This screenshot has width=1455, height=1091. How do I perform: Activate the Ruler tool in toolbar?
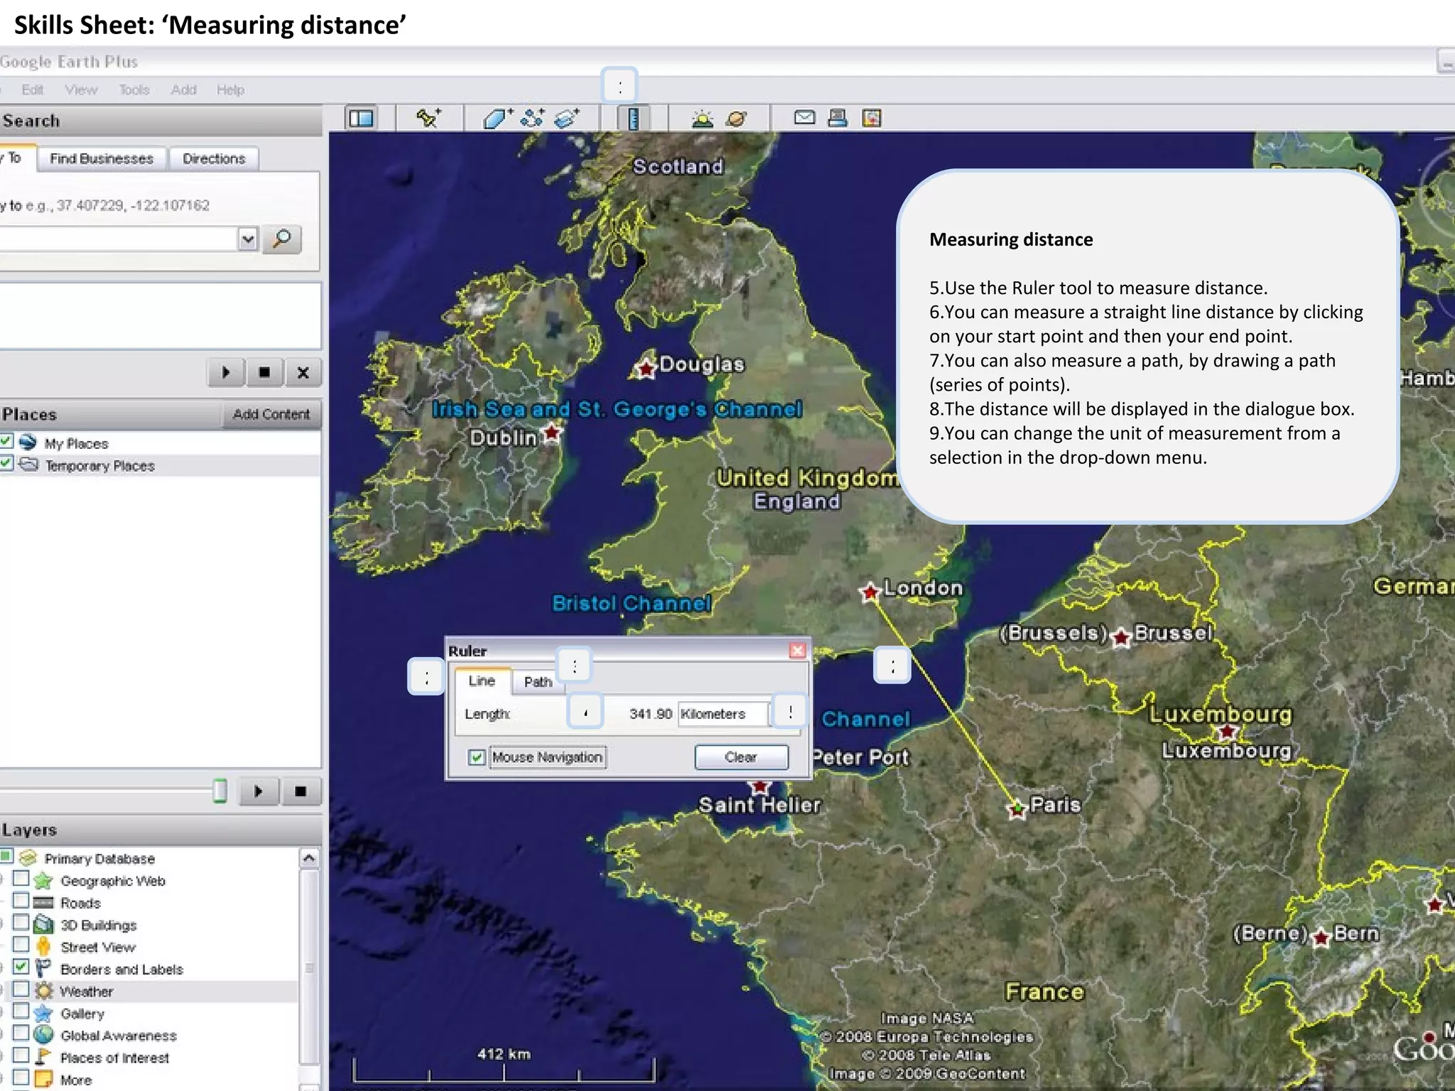click(x=634, y=118)
